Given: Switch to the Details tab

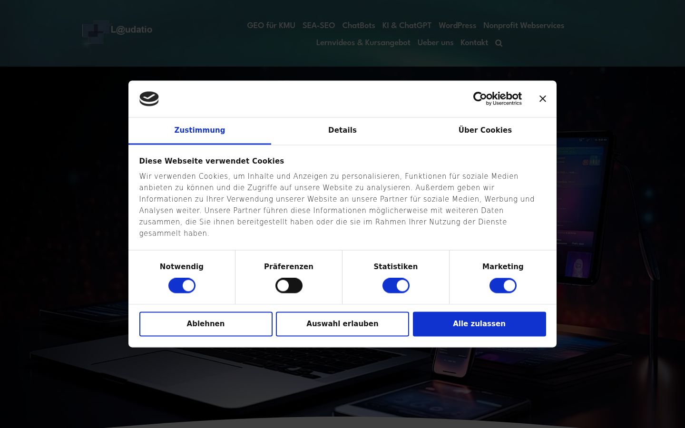Looking at the screenshot, I should click(342, 130).
